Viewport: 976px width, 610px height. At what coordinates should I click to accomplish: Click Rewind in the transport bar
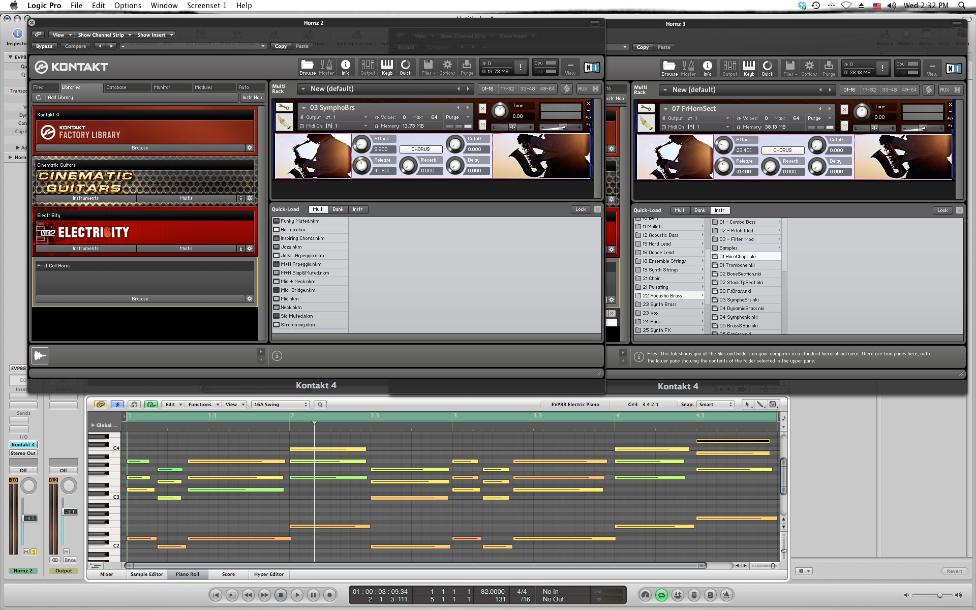tap(248, 595)
